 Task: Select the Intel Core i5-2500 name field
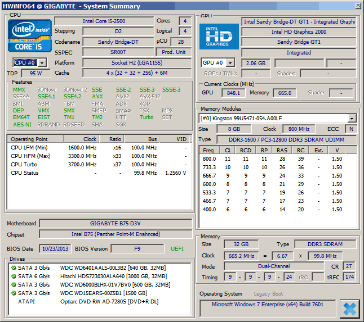click(104, 21)
